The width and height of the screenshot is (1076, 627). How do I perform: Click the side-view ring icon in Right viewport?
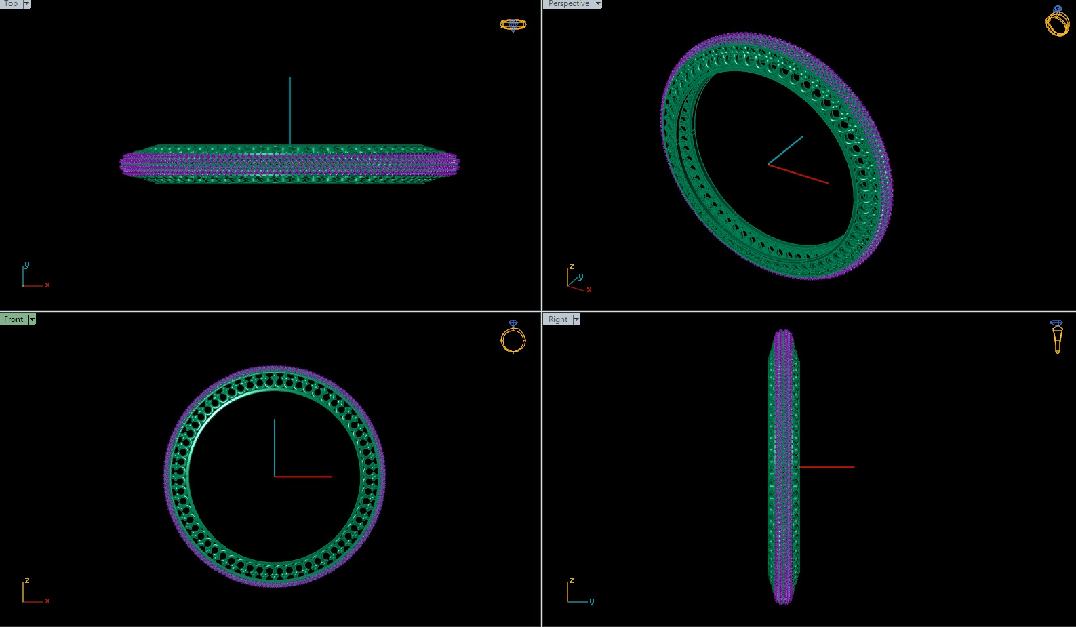tap(1056, 337)
